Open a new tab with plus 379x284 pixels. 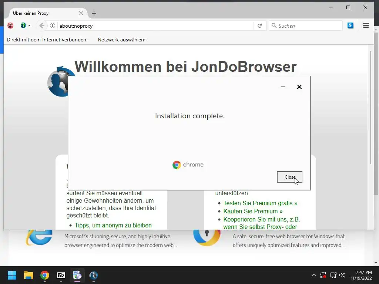click(x=94, y=13)
